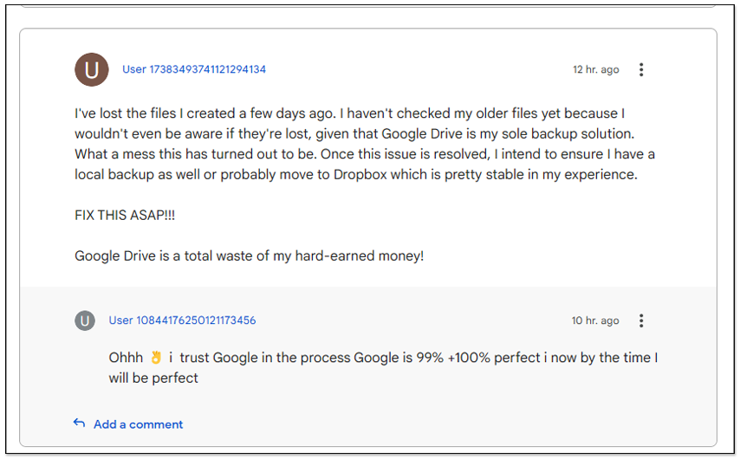Click the reply text starting with Ohhh

tap(383, 367)
